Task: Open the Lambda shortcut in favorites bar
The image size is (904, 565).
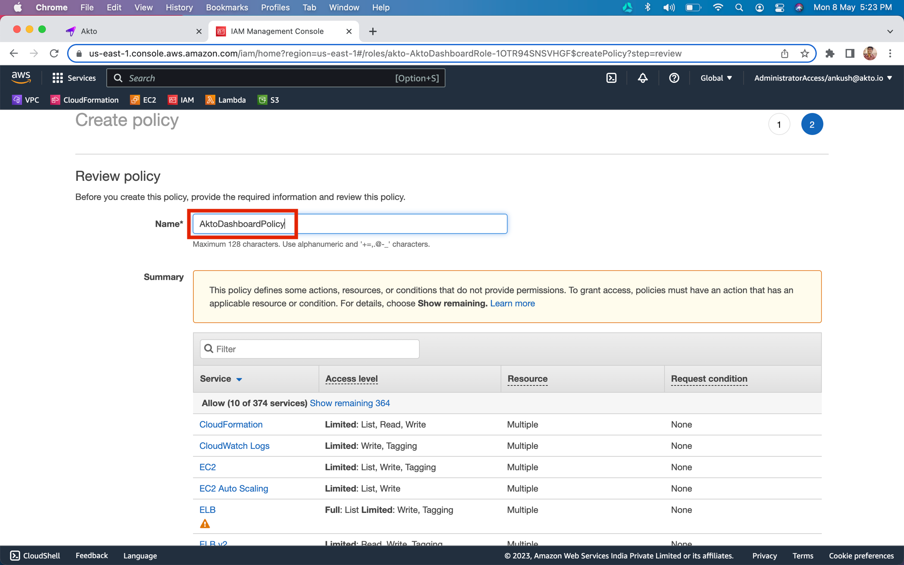Action: [x=225, y=100]
